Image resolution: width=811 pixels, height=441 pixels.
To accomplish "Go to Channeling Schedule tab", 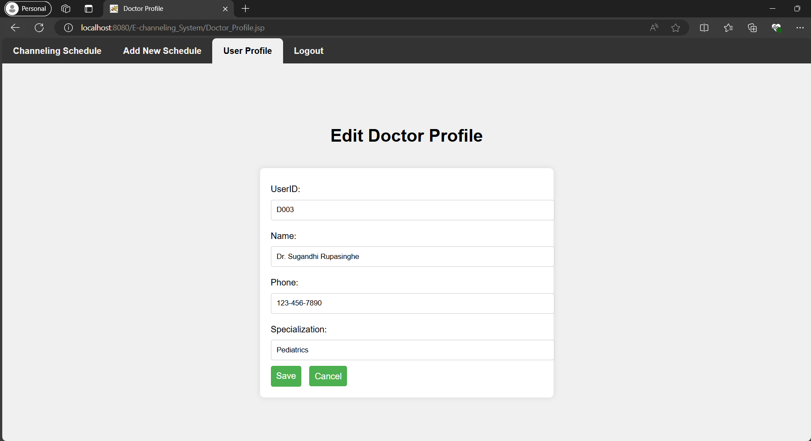I will pos(57,51).
